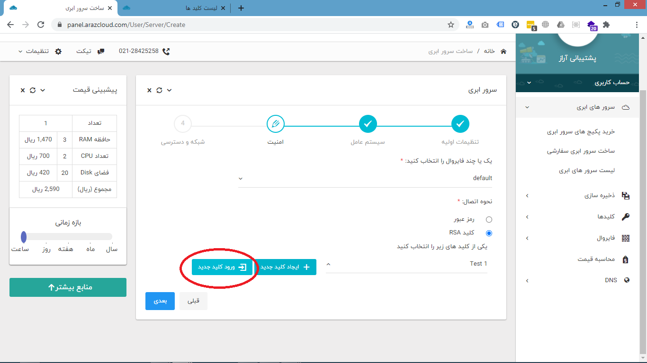
Task: Switch to the key list browser tab
Action: tap(175, 8)
